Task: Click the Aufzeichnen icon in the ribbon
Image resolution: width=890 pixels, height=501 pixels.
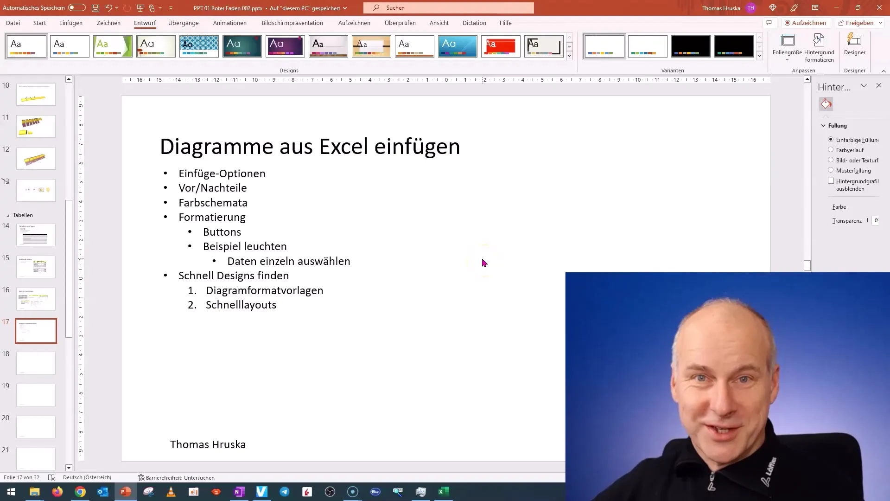Action: (804, 23)
